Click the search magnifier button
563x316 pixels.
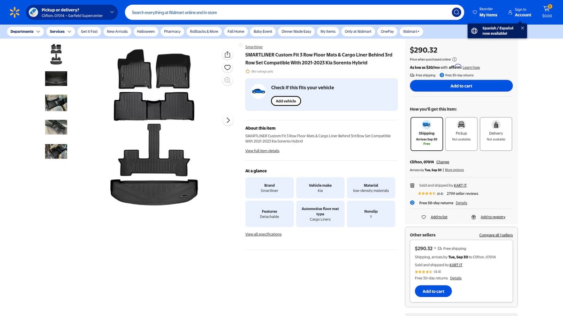456,12
